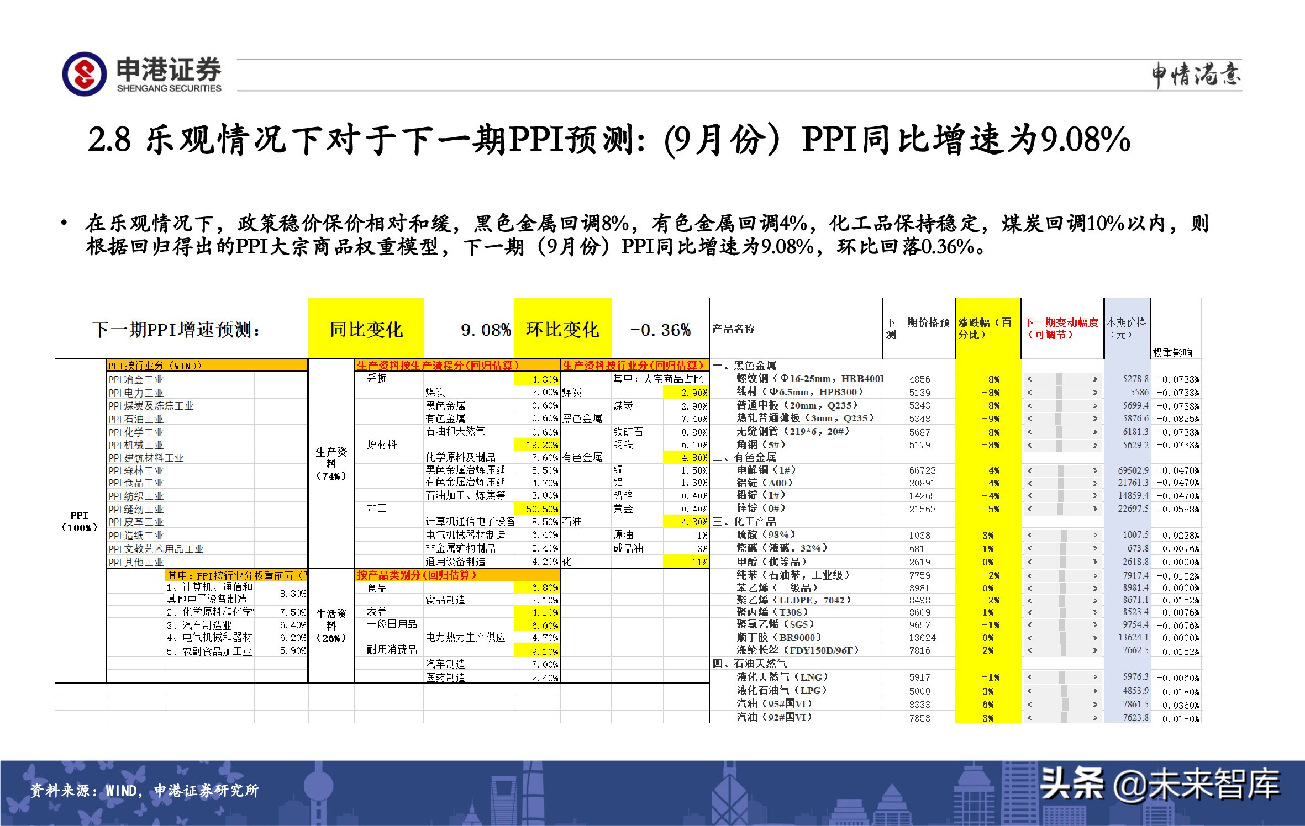Select the 19.20% 原材料 weight cell
The width and height of the screenshot is (1305, 826).
(x=537, y=444)
